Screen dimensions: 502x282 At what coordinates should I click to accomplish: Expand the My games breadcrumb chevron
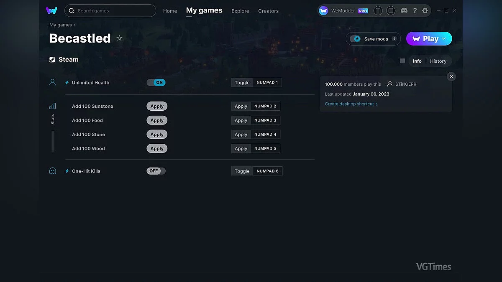click(x=75, y=25)
